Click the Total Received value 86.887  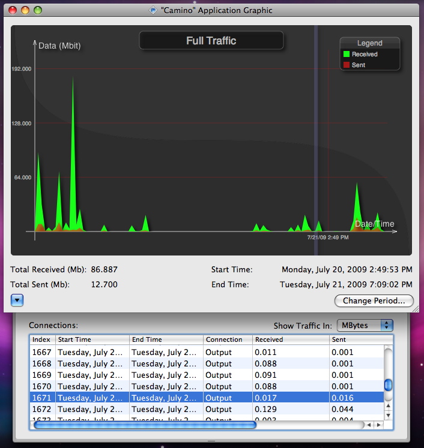pyautogui.click(x=104, y=269)
